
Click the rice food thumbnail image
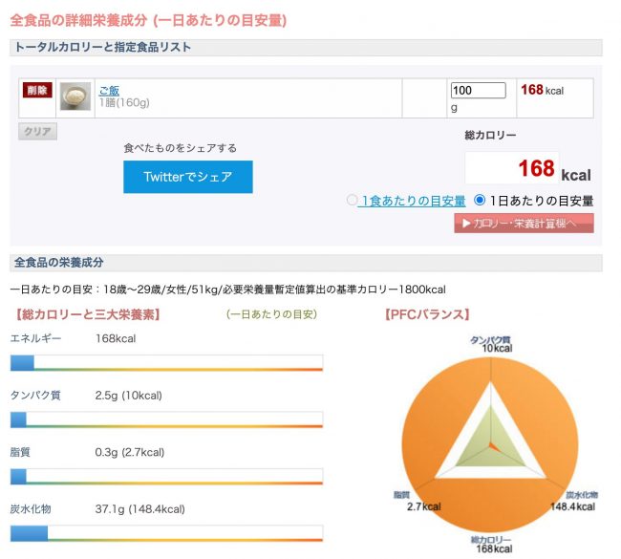click(x=75, y=97)
